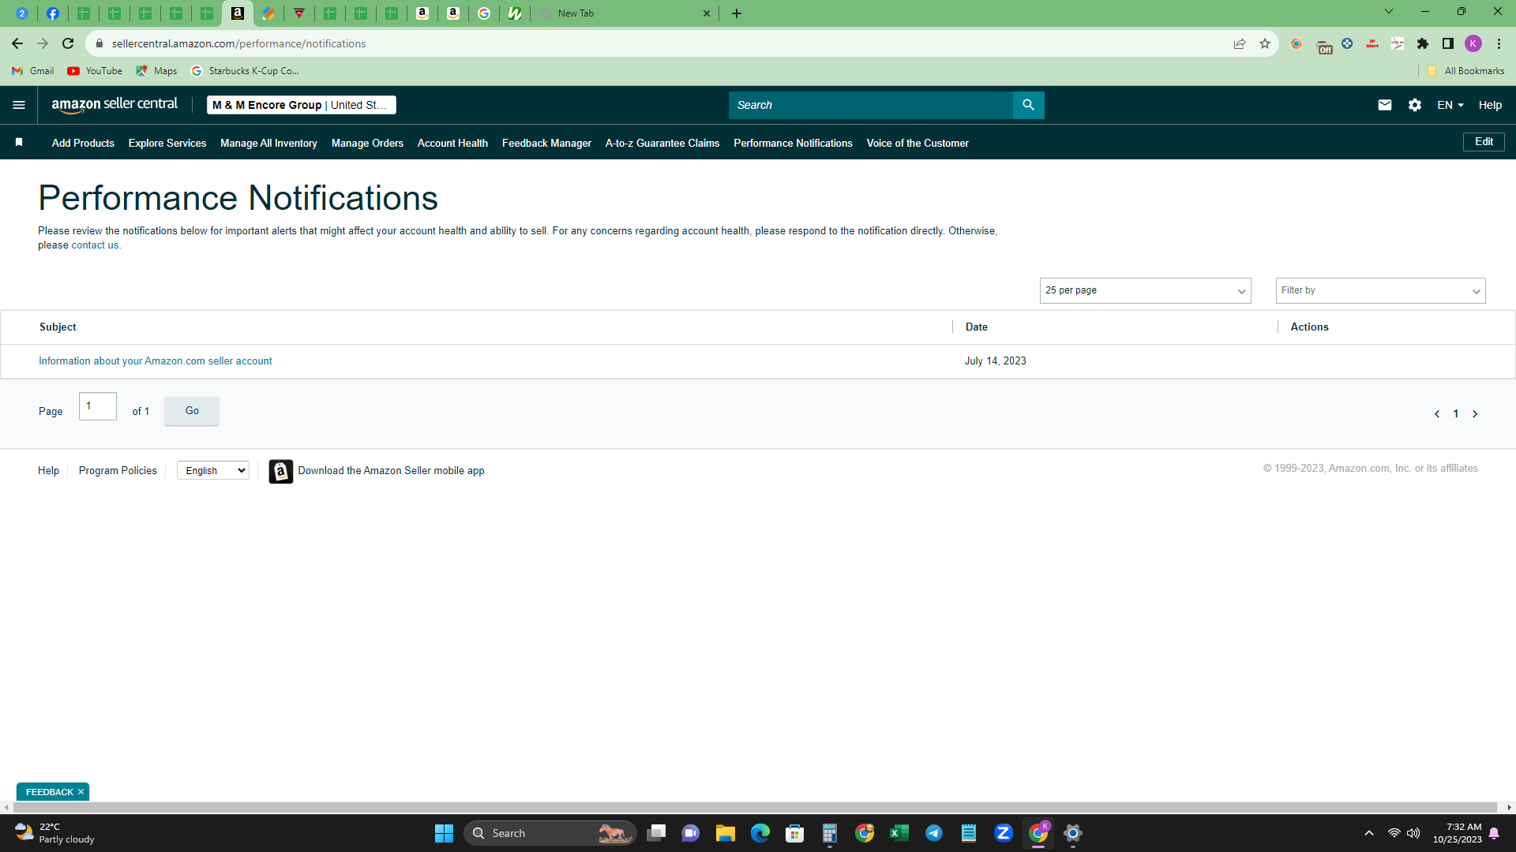Click the bookmark flag icon in the nav bar
1516x852 pixels.
pyautogui.click(x=19, y=142)
